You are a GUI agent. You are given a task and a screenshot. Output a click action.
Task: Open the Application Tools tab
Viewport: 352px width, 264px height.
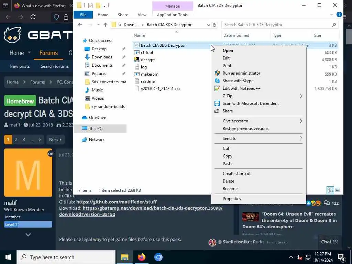tap(172, 15)
